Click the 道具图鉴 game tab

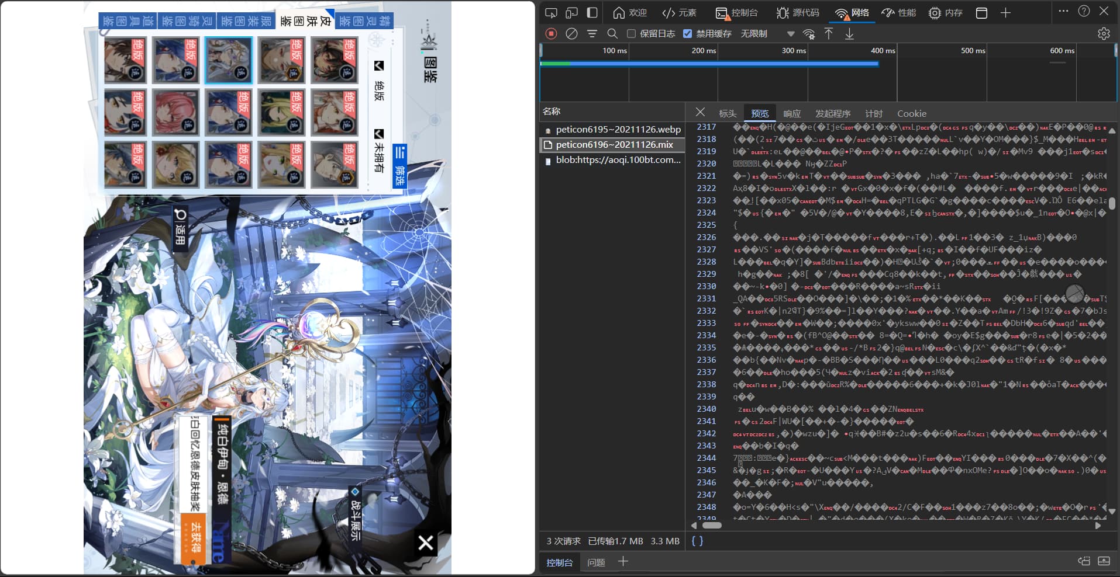tap(127, 22)
